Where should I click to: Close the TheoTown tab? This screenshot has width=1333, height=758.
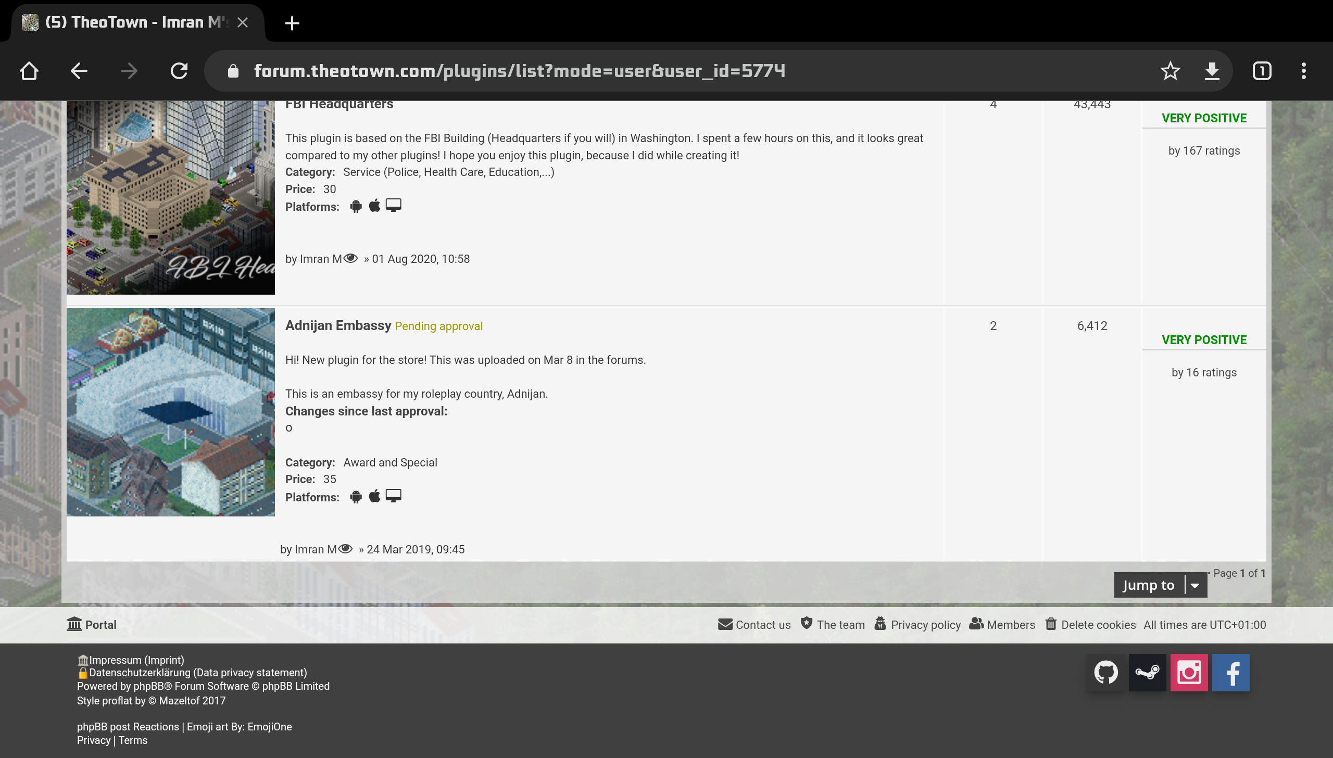[x=243, y=22]
